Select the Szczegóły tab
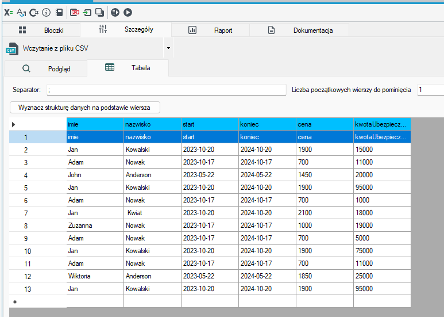 pyautogui.click(x=126, y=29)
